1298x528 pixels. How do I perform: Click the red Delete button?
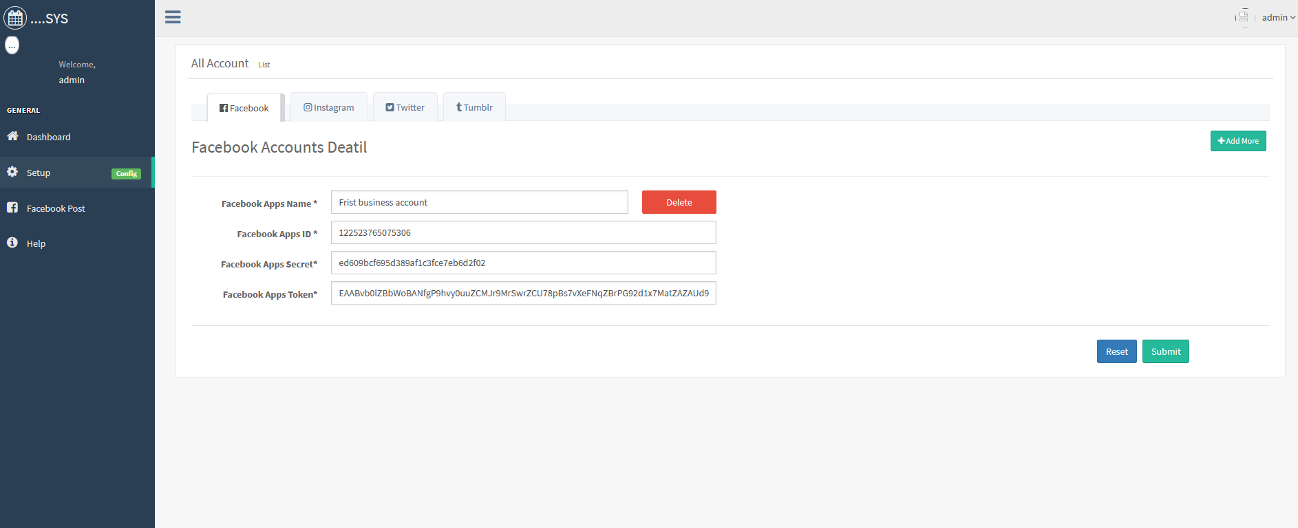pyautogui.click(x=679, y=202)
